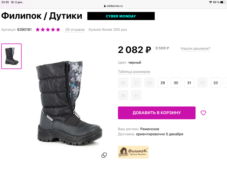The width and height of the screenshot is (227, 170).
Task: Tap the lock icon beside wildberries.ru
Action: pyautogui.click(x=105, y=6)
